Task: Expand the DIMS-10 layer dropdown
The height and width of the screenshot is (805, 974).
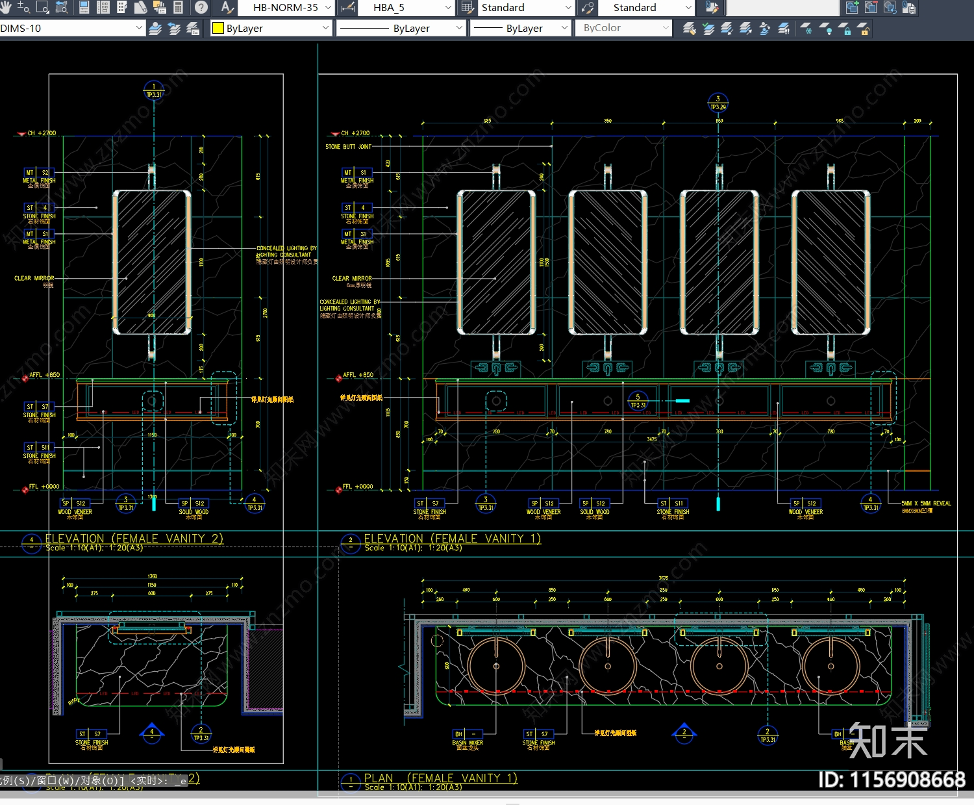Action: 138,28
